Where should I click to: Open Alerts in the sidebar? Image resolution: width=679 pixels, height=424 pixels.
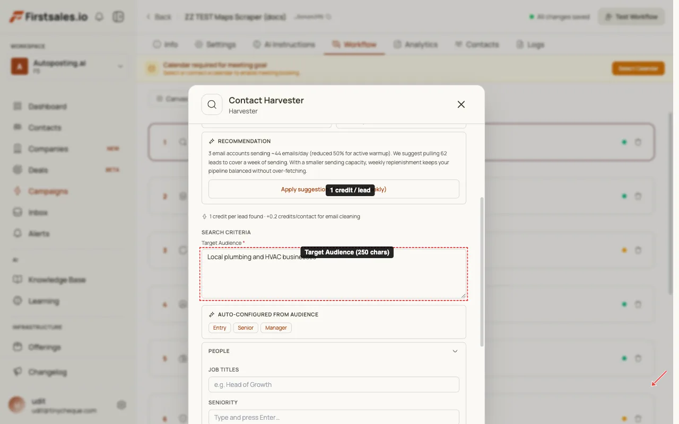coord(39,234)
